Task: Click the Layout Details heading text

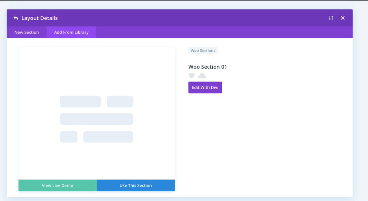Action: 40,18
